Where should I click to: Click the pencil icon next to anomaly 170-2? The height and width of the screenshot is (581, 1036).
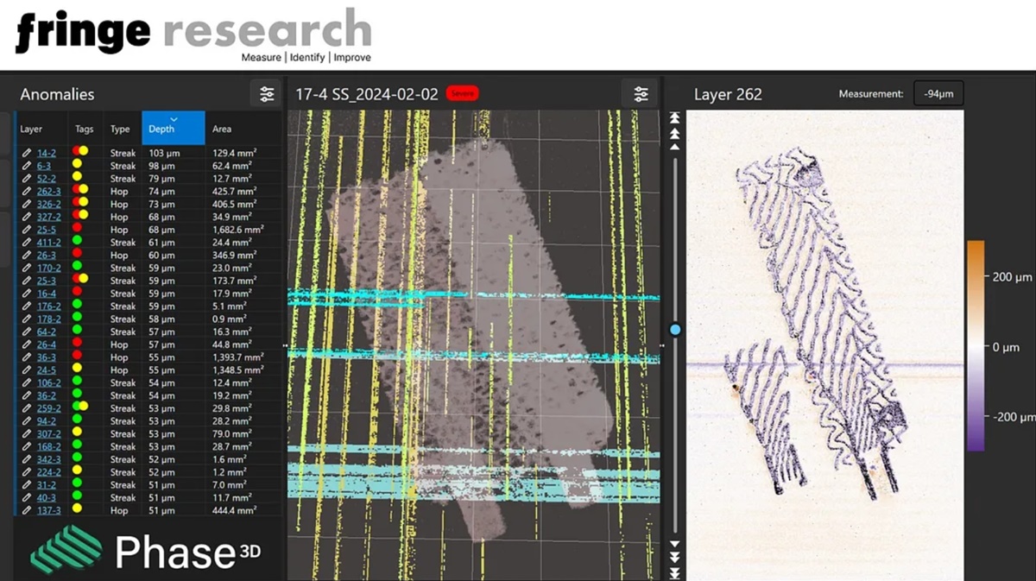click(27, 268)
